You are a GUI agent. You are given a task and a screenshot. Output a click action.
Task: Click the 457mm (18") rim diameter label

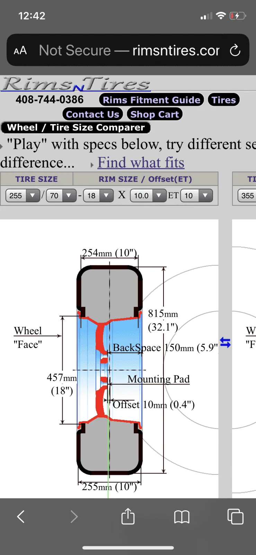[x=62, y=384]
